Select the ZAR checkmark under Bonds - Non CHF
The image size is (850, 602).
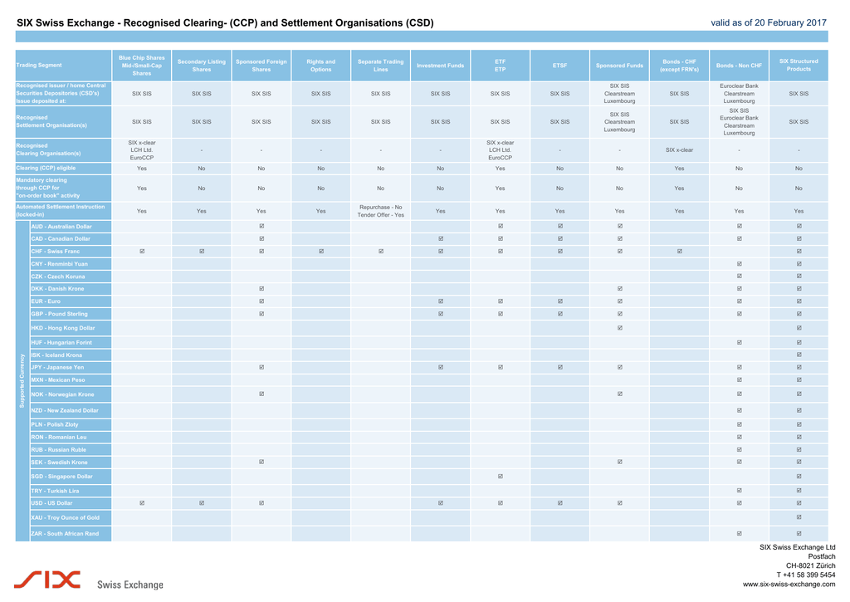click(x=739, y=533)
